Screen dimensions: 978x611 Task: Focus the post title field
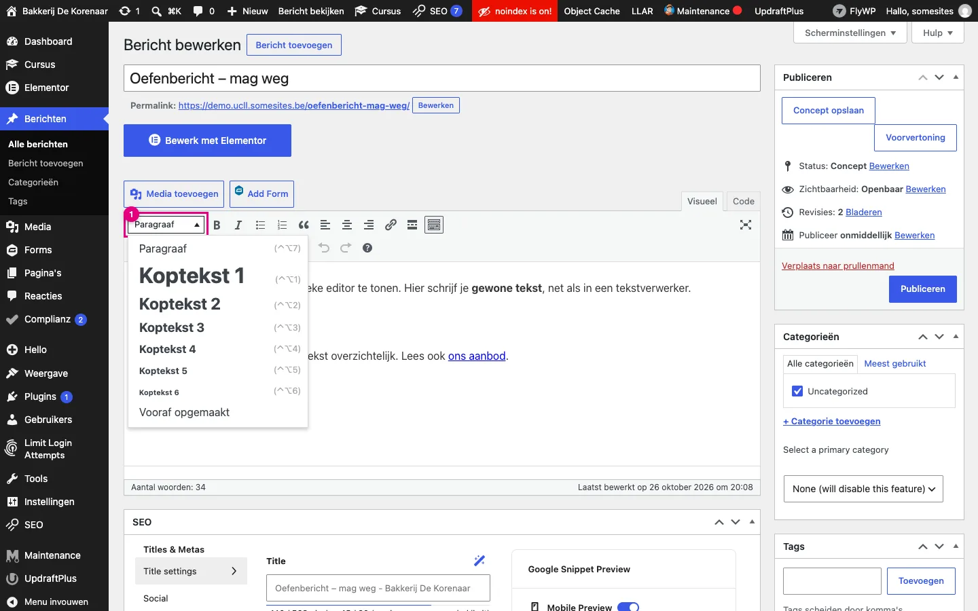click(442, 78)
